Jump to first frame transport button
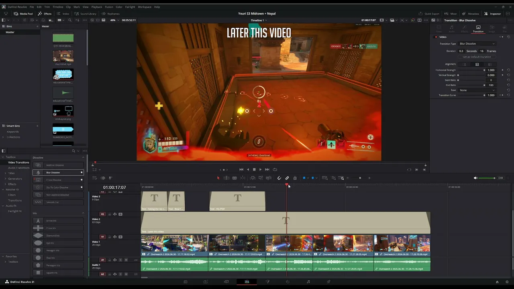The height and width of the screenshot is (289, 514). coord(241,169)
